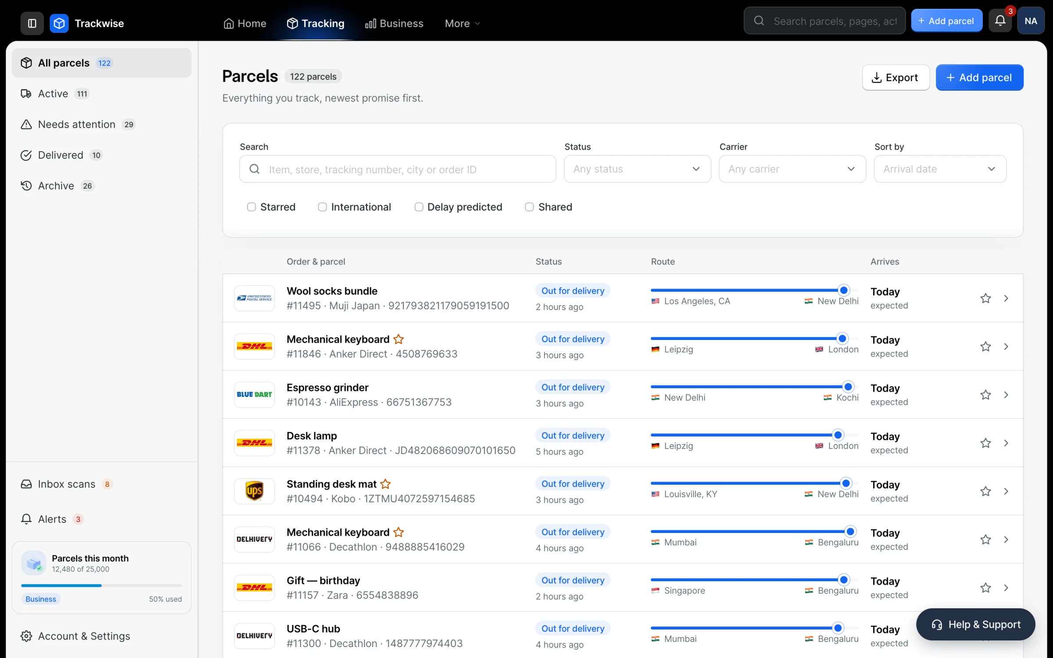Focus the Item, store, tracking number search field
Viewport: 1053px width, 658px height.
pos(398,169)
